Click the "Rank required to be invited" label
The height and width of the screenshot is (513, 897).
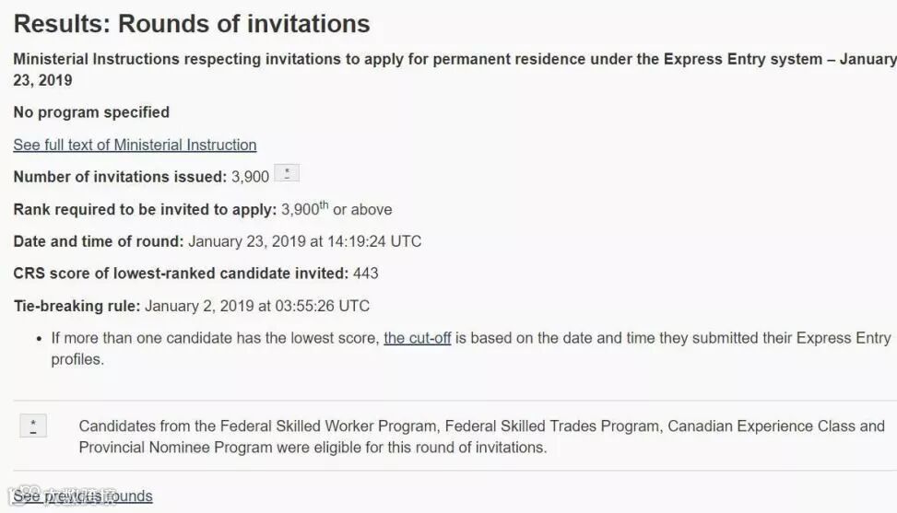click(145, 209)
